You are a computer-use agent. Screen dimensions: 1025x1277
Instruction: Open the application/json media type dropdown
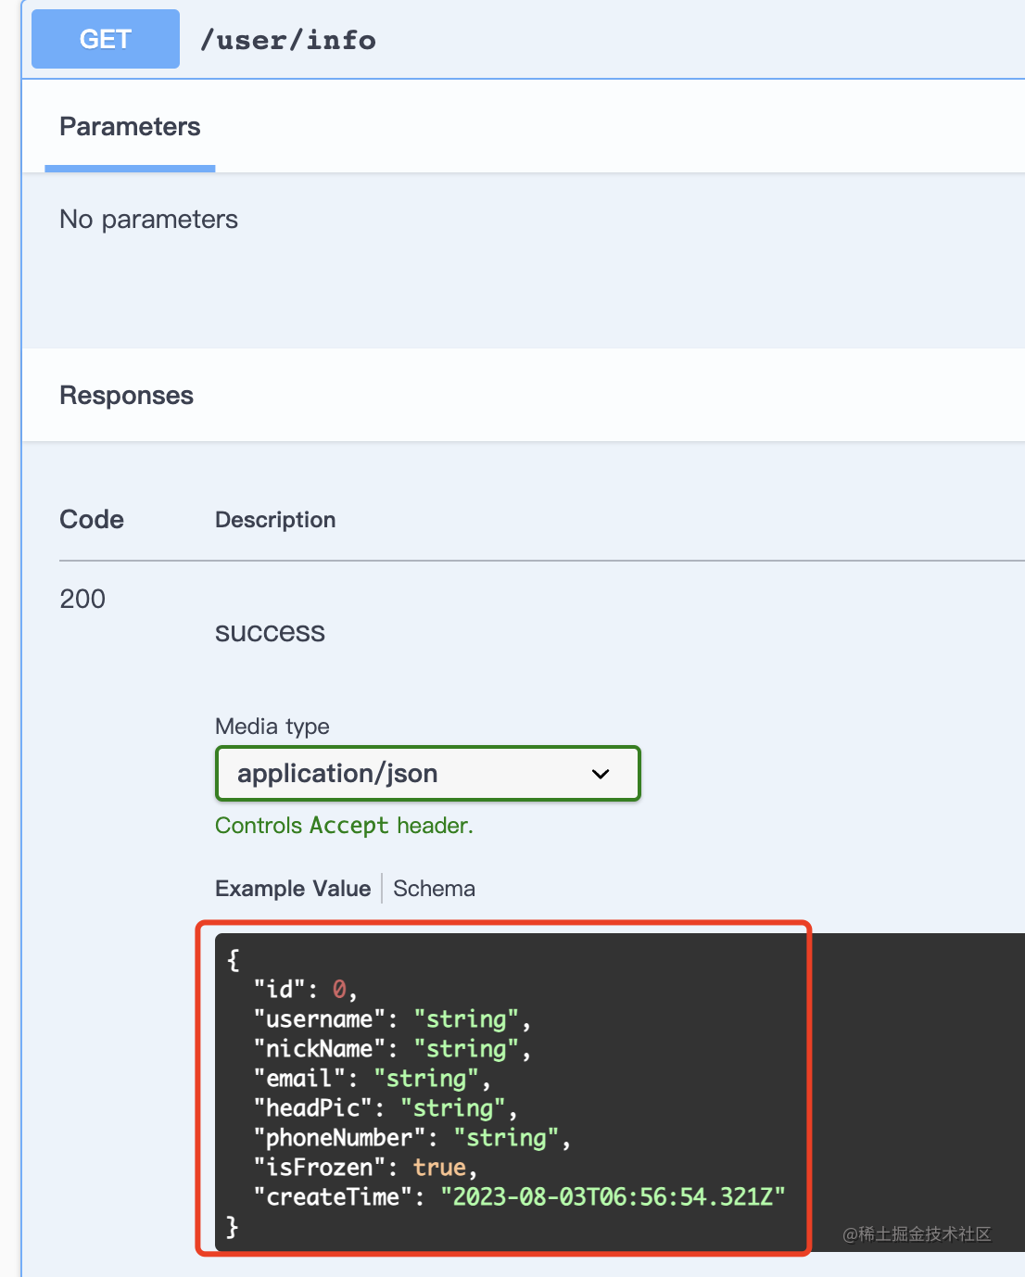427,774
